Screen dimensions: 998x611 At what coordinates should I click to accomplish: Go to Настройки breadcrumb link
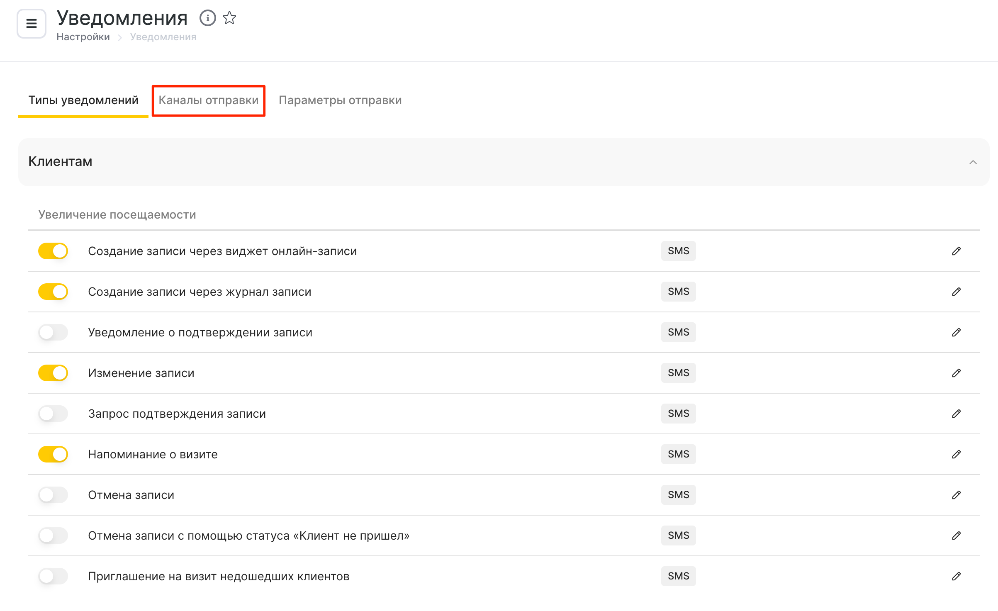(x=83, y=37)
